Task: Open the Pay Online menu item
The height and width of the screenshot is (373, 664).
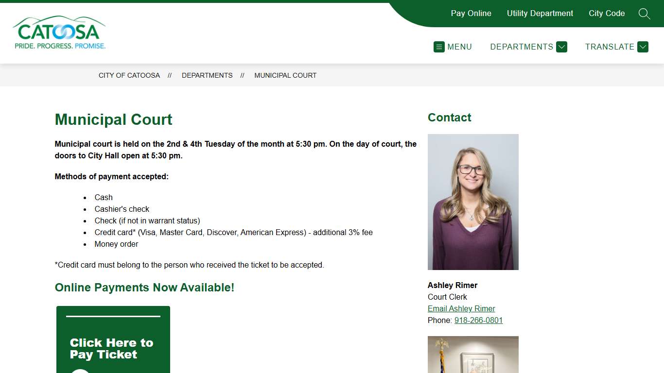Action: pyautogui.click(x=471, y=14)
